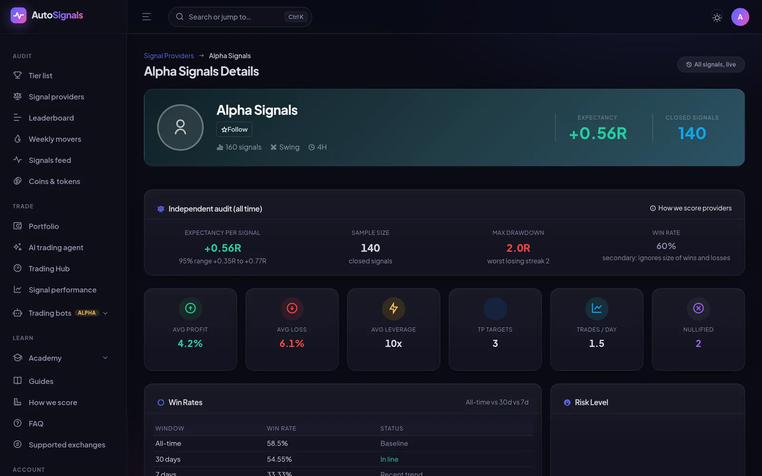This screenshot has height=476, width=762.
Task: Click the Trading Hub gauge icon
Action: coord(18,268)
